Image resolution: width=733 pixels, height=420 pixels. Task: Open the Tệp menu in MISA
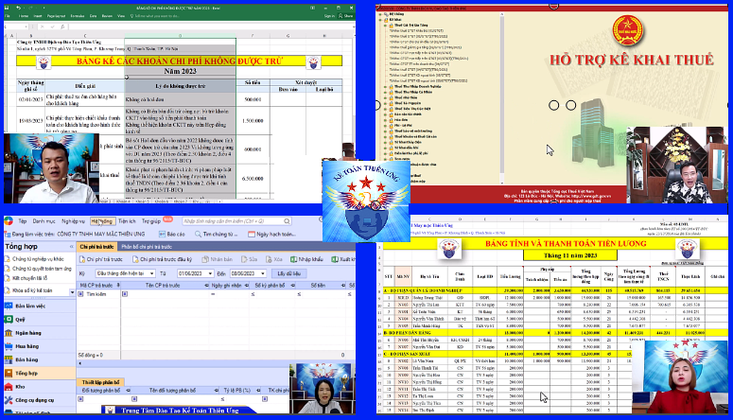tap(23, 221)
